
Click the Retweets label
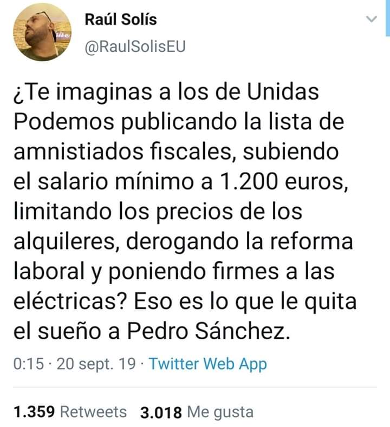pos(94,412)
